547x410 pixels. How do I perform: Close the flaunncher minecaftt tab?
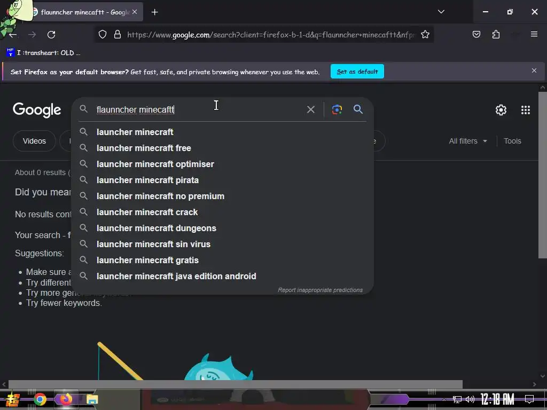[135, 12]
